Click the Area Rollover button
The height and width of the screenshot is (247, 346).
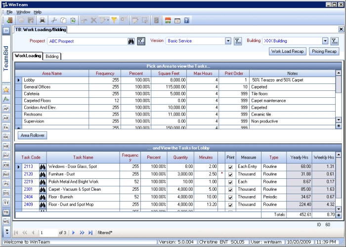click(x=33, y=135)
